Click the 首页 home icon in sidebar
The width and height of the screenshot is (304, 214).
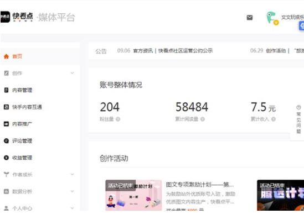click(x=6, y=56)
